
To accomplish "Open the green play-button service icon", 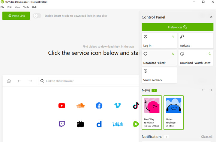I will click(136, 124).
